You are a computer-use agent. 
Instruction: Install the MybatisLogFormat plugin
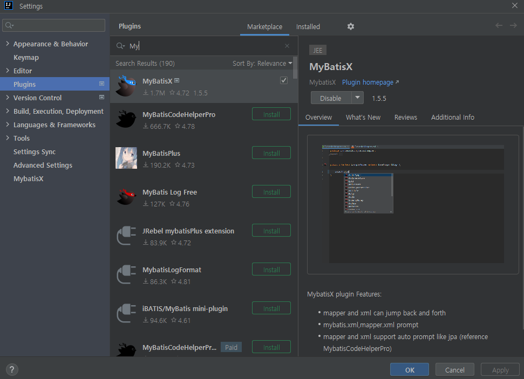point(271,270)
